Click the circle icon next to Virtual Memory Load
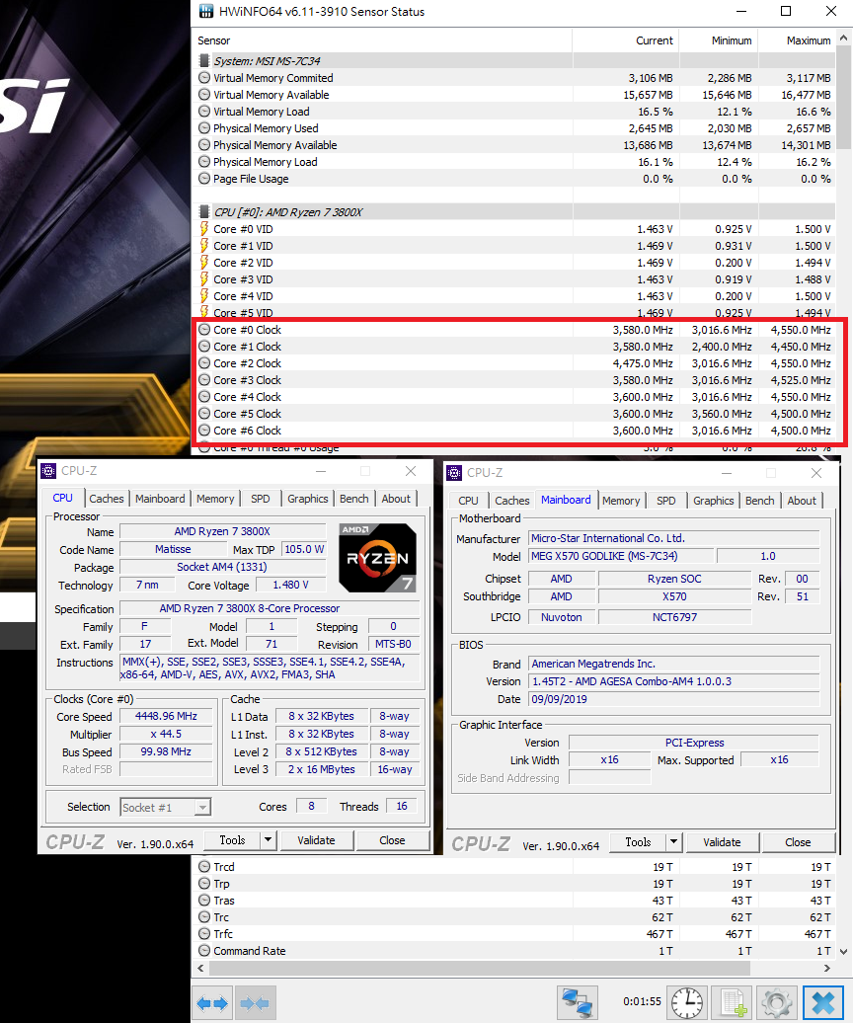 pos(204,111)
